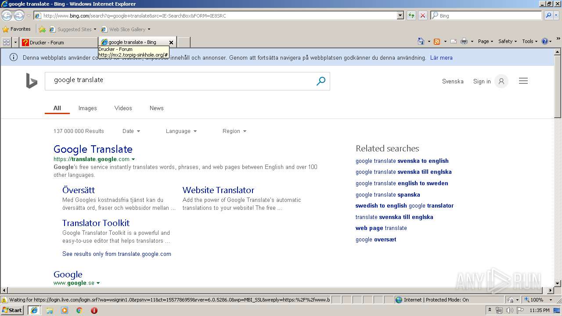Click the browser address bar

click(215, 15)
